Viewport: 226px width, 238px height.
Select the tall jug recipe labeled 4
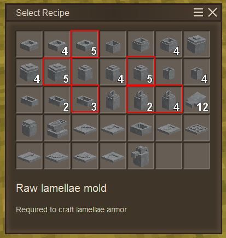(x=169, y=100)
